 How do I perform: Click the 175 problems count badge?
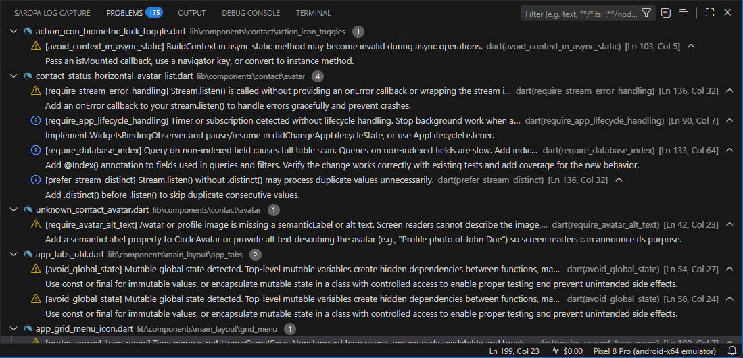[154, 13]
